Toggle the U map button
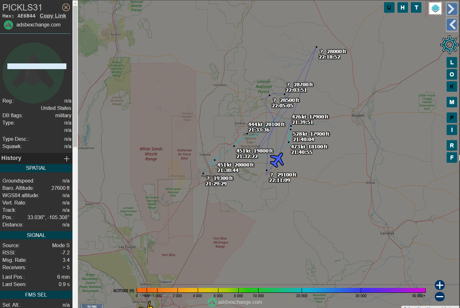Screen dimensions: 460x308 click(389, 8)
